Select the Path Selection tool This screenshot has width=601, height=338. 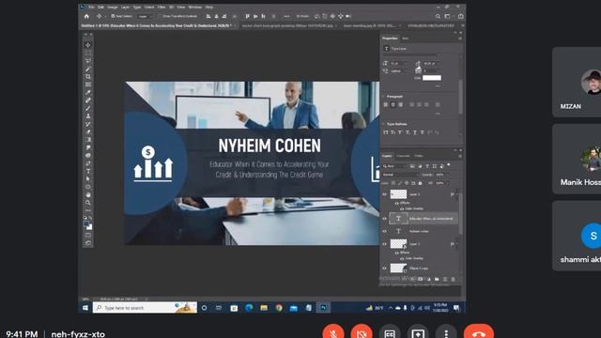tap(87, 179)
